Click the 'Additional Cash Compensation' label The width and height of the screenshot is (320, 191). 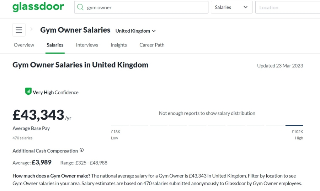(45, 151)
